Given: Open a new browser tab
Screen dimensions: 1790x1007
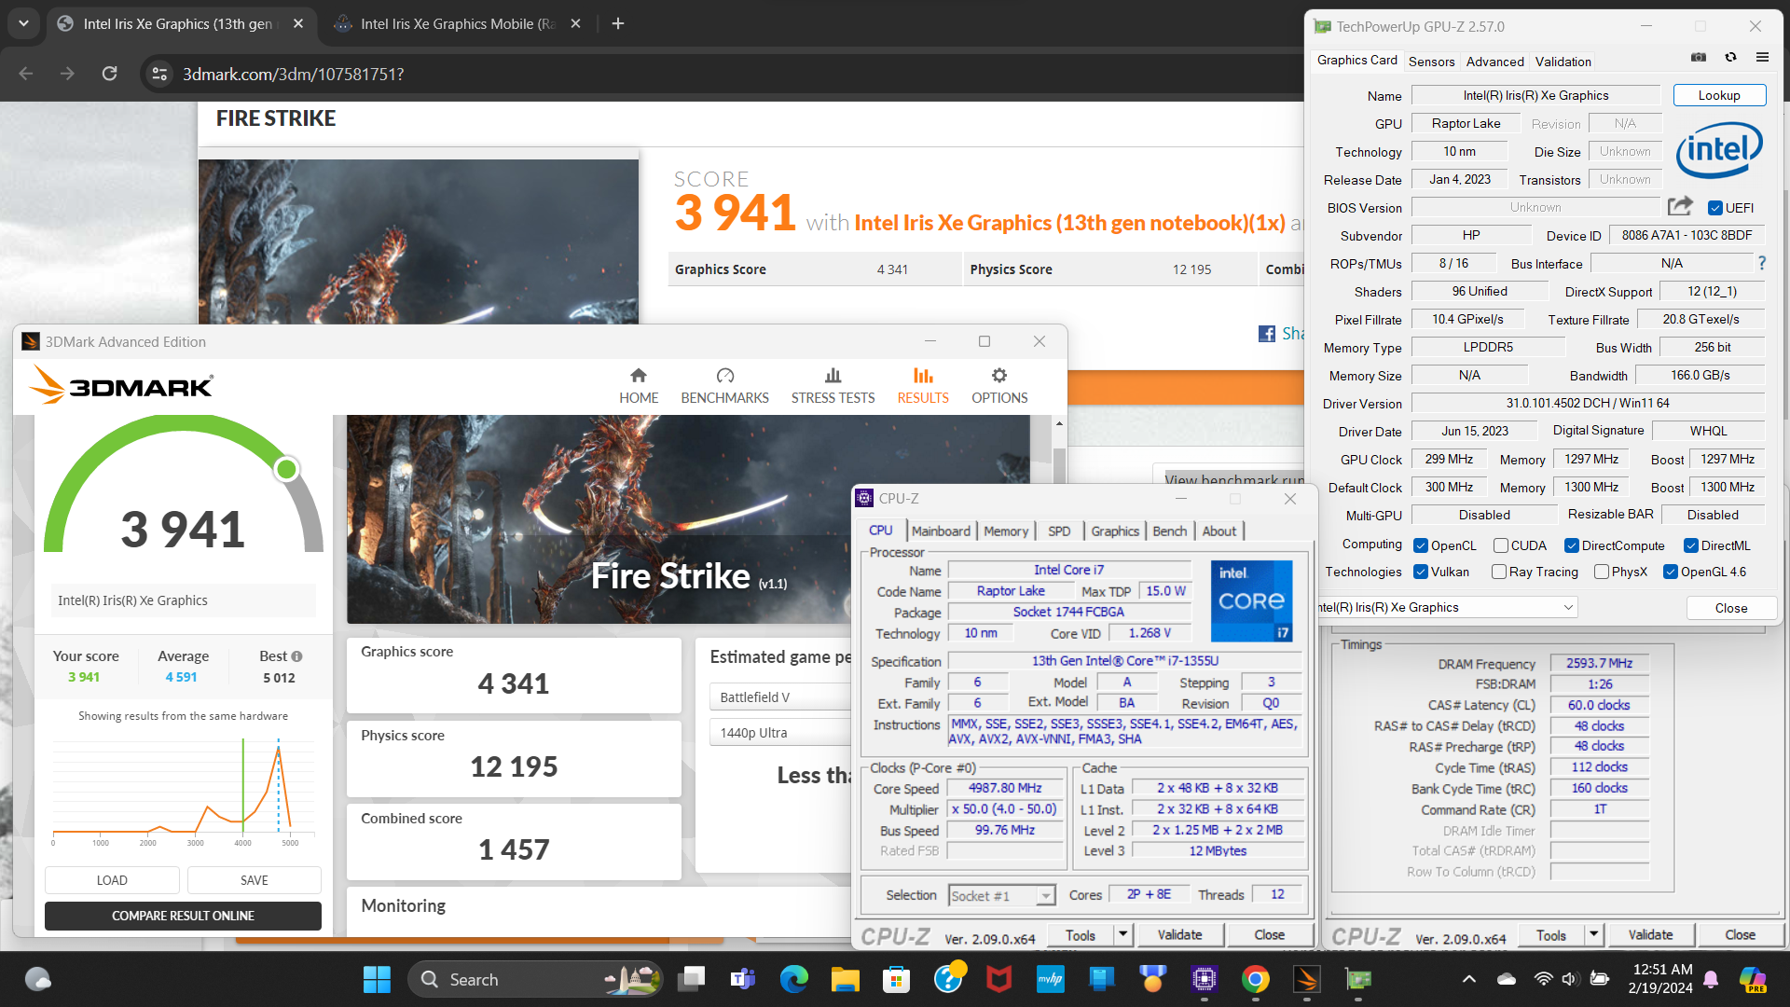Looking at the screenshot, I should [617, 23].
